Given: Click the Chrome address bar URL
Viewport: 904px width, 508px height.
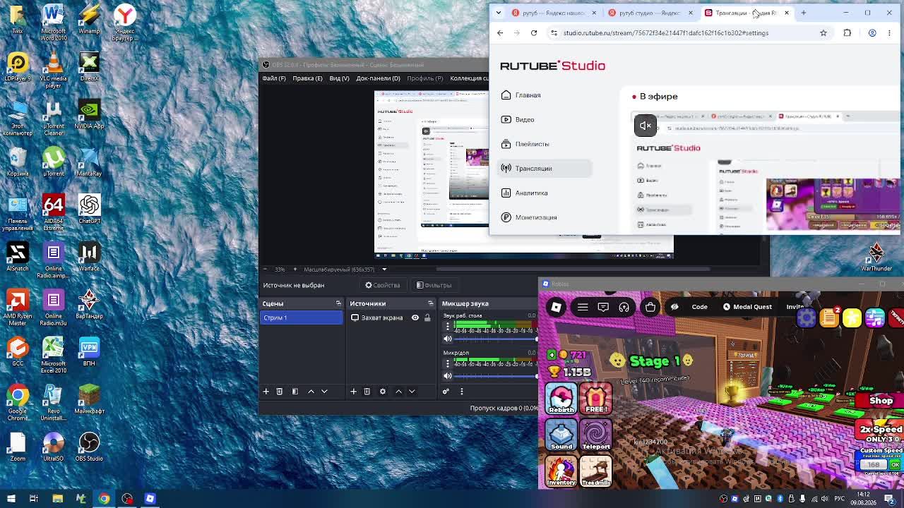Looking at the screenshot, I should click(665, 33).
